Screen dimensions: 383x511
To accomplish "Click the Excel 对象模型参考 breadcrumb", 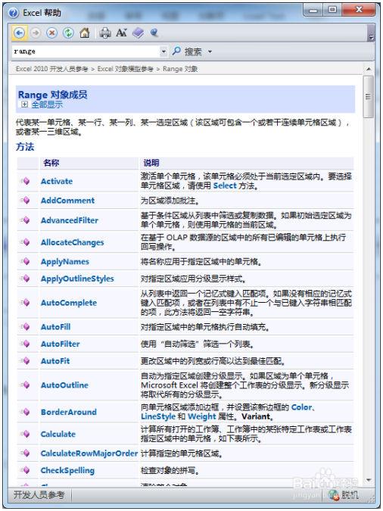I will [x=125, y=69].
